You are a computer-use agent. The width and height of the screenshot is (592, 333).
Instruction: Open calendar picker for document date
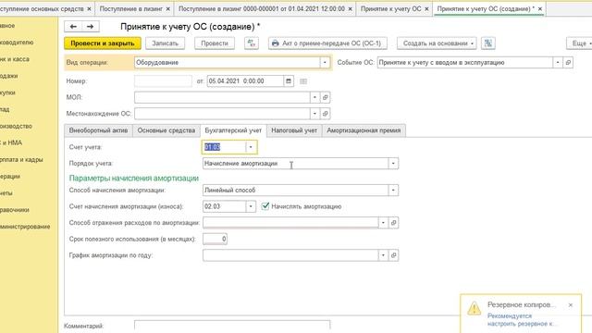click(289, 81)
